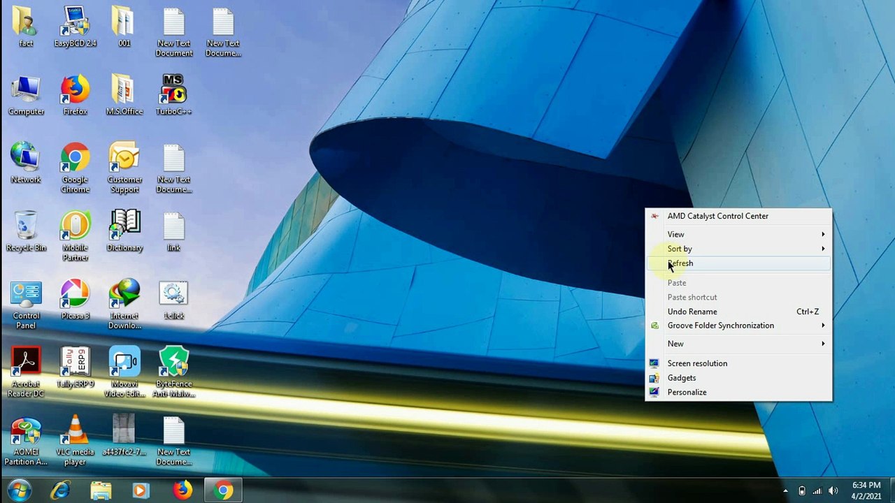The image size is (895, 503).
Task: Switch to Google Chrome on the taskbar
Action: 223,490
